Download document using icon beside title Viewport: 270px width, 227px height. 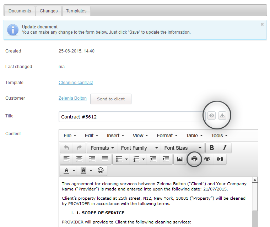(x=222, y=115)
